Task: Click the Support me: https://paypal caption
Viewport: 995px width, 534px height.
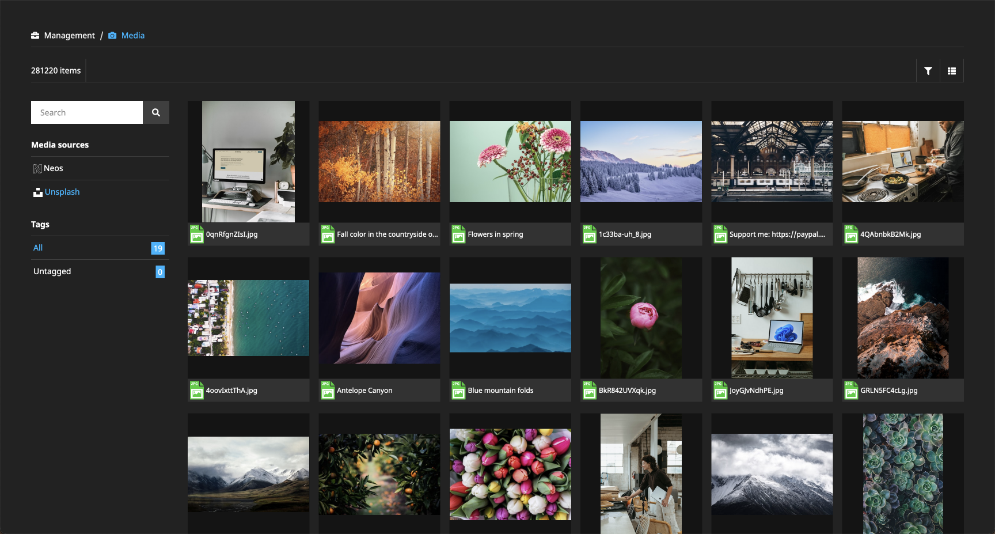Action: coord(778,234)
